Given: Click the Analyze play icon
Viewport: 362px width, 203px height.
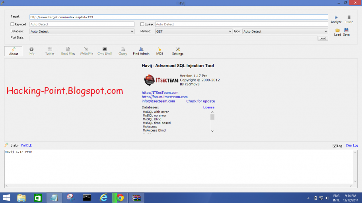Looking at the screenshot, I should tap(336, 17).
